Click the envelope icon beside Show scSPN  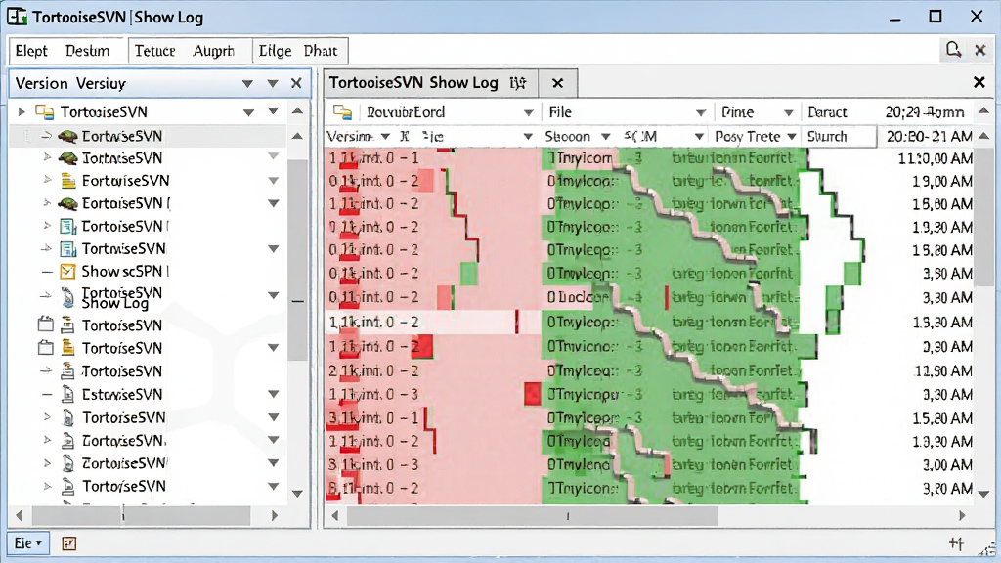click(x=67, y=272)
